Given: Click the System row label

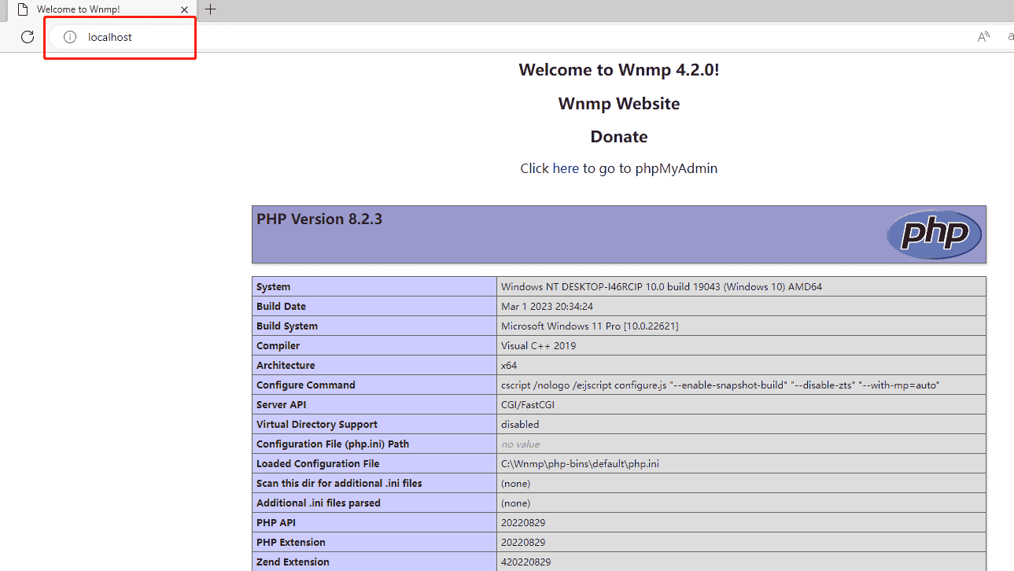Looking at the screenshot, I should coord(273,287).
